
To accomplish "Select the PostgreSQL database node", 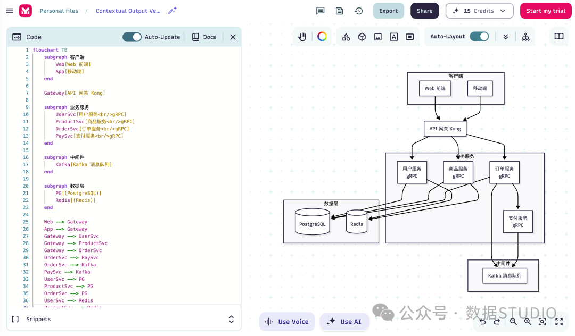I will pos(313,222).
